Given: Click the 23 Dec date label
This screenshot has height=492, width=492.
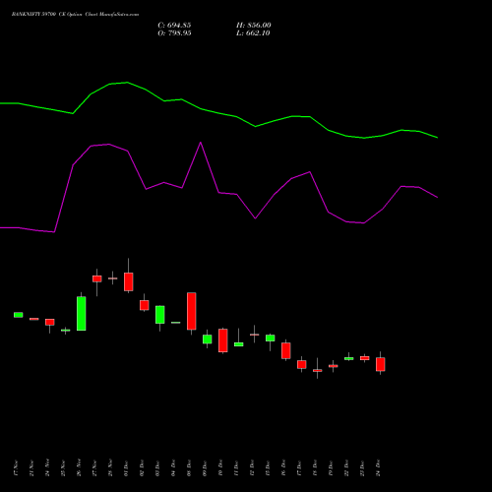Looking at the screenshot, I should pyautogui.click(x=362, y=467).
